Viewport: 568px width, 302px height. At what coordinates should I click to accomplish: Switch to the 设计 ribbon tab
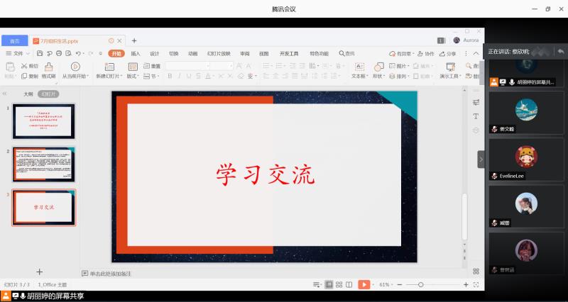154,53
